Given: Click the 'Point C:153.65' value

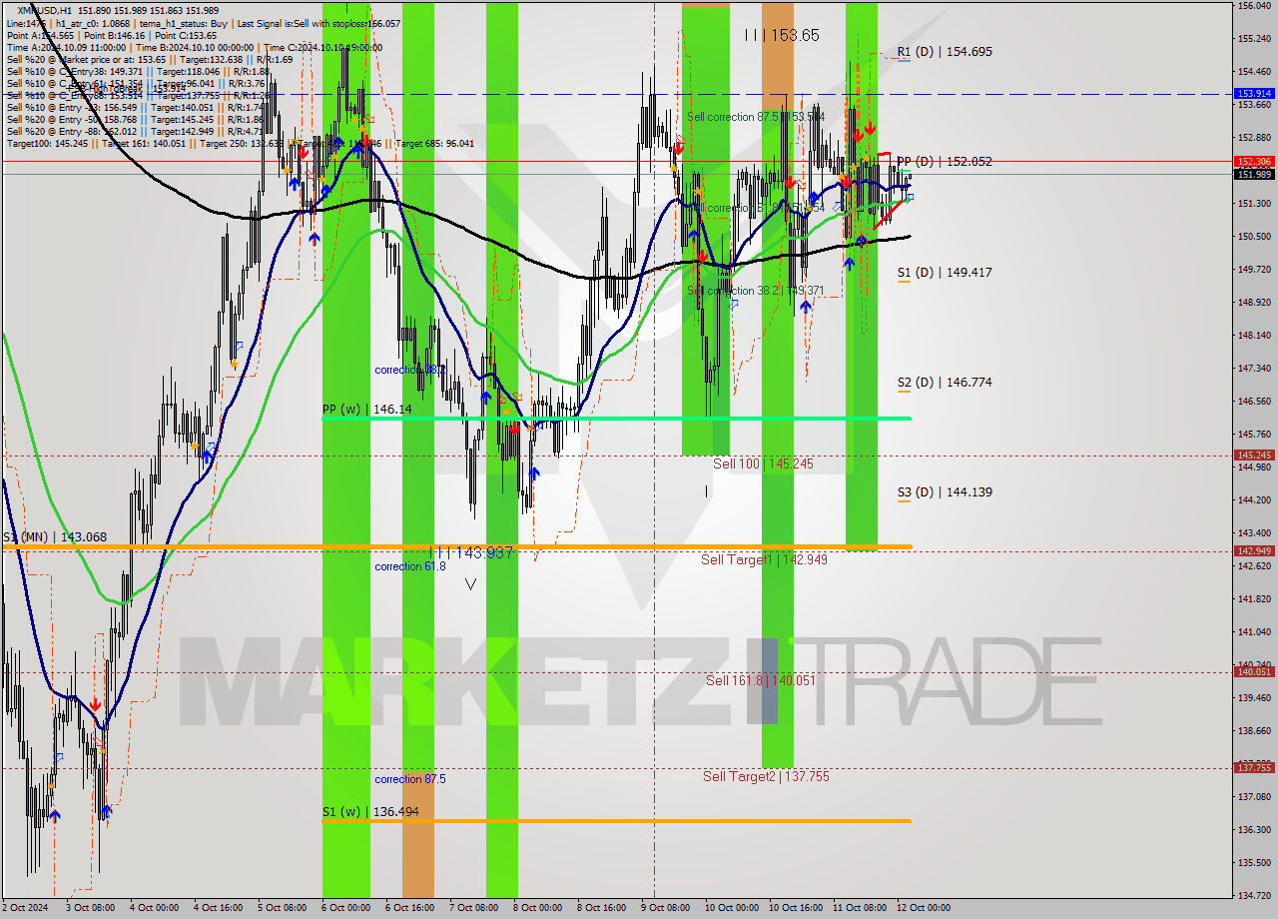Looking at the screenshot, I should pos(186,35).
